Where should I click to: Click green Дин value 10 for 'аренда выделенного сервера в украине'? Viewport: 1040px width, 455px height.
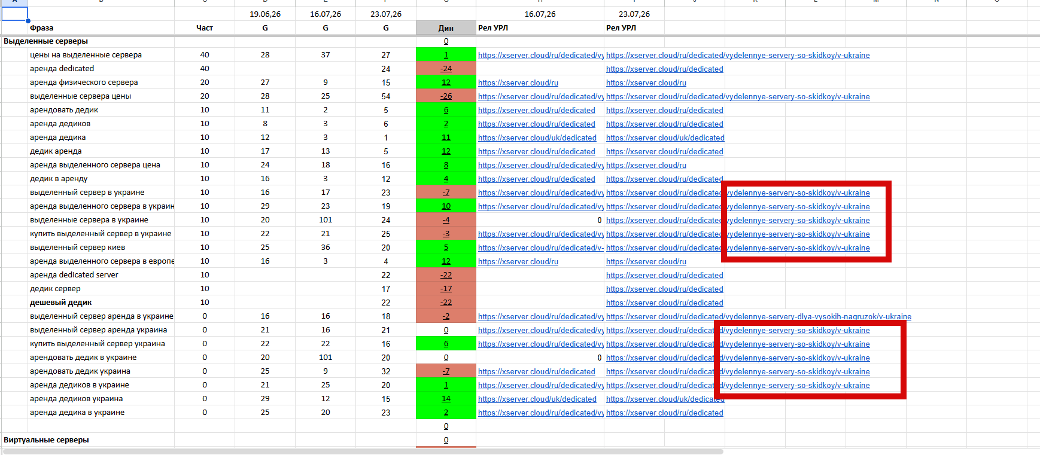(x=446, y=206)
